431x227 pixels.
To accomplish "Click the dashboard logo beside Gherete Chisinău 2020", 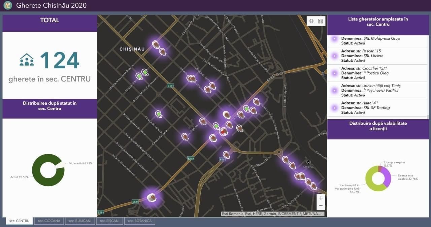I will pyautogui.click(x=8, y=5).
